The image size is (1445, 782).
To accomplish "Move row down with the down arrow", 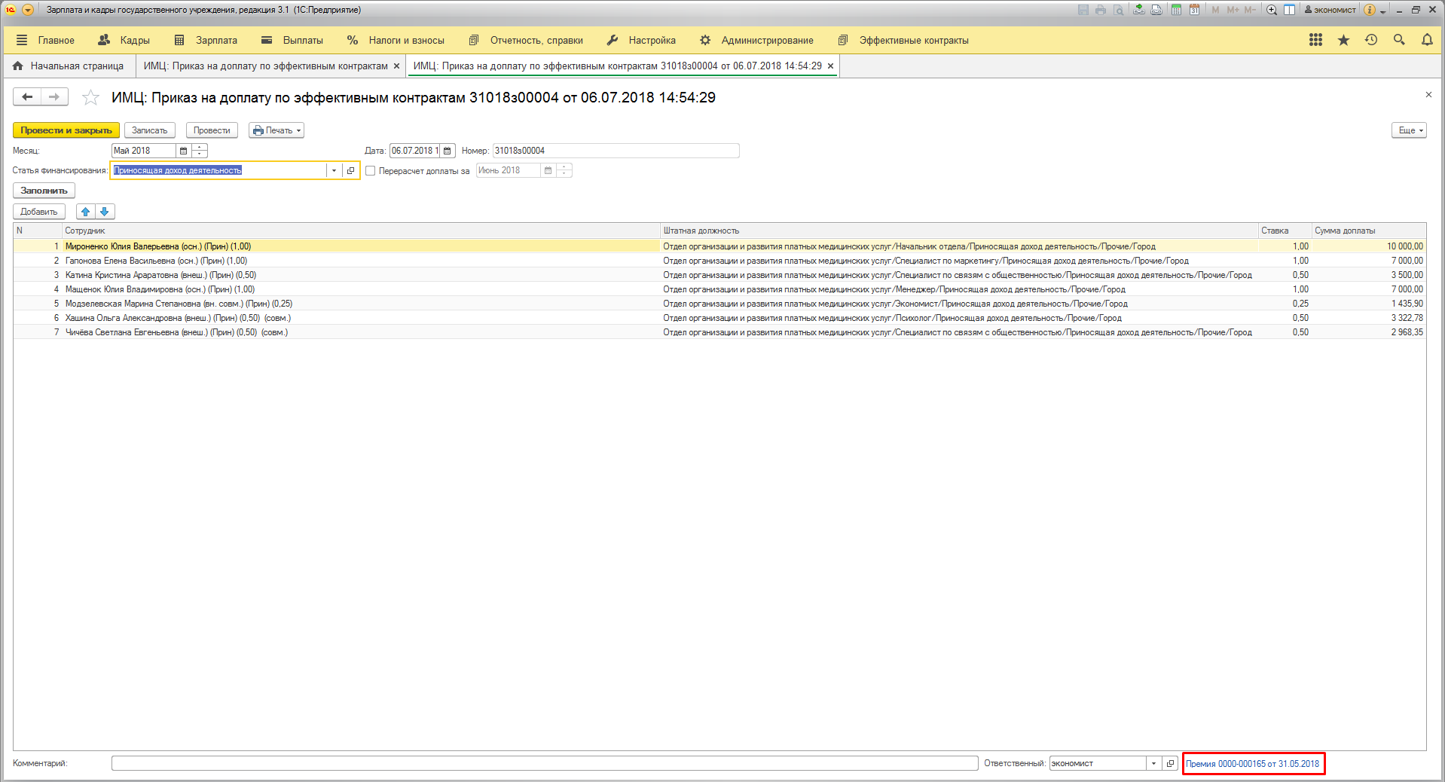I will [105, 212].
